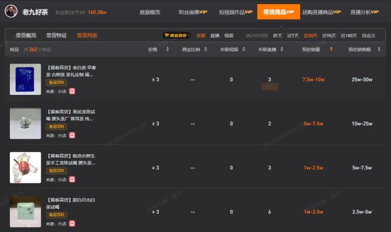Open the 老白茶 早春茶 product title link

pyautogui.click(x=71, y=71)
